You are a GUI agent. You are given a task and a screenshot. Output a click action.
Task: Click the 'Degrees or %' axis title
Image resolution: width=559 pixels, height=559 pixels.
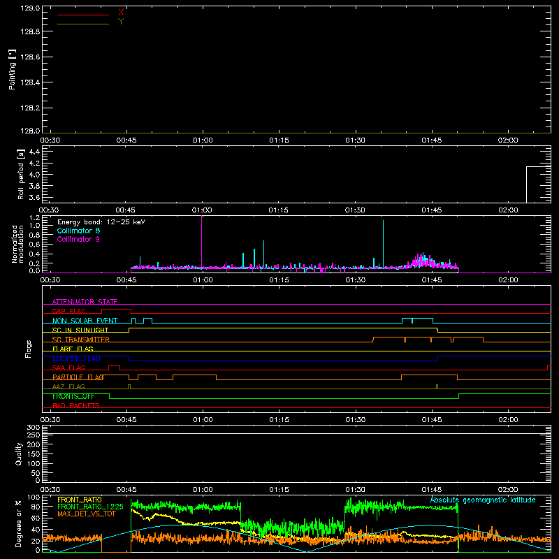(x=18, y=523)
